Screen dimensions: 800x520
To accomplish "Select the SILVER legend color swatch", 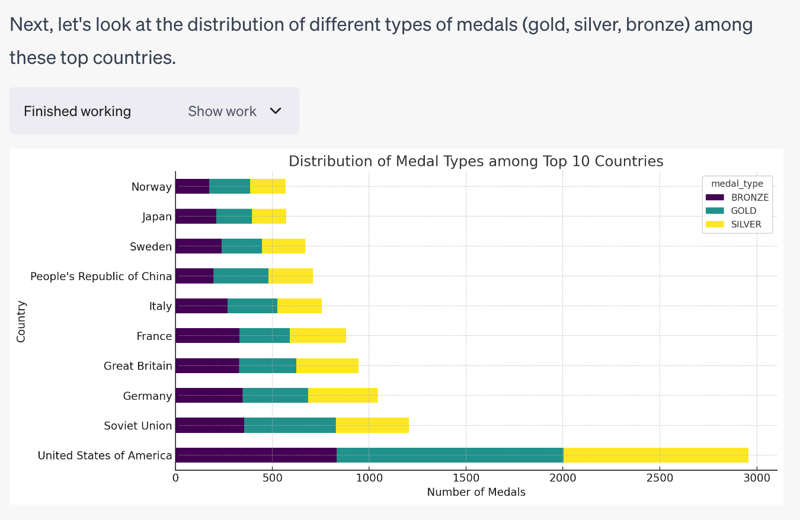I will pyautogui.click(x=715, y=224).
